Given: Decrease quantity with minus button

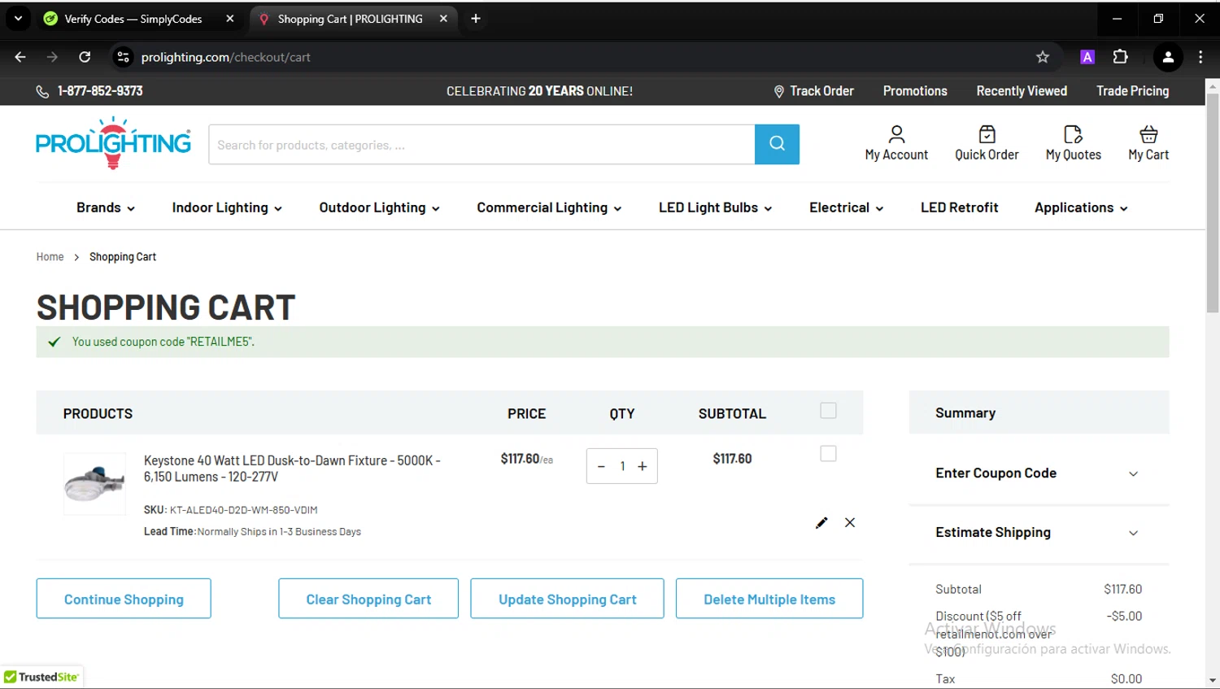Looking at the screenshot, I should [601, 466].
